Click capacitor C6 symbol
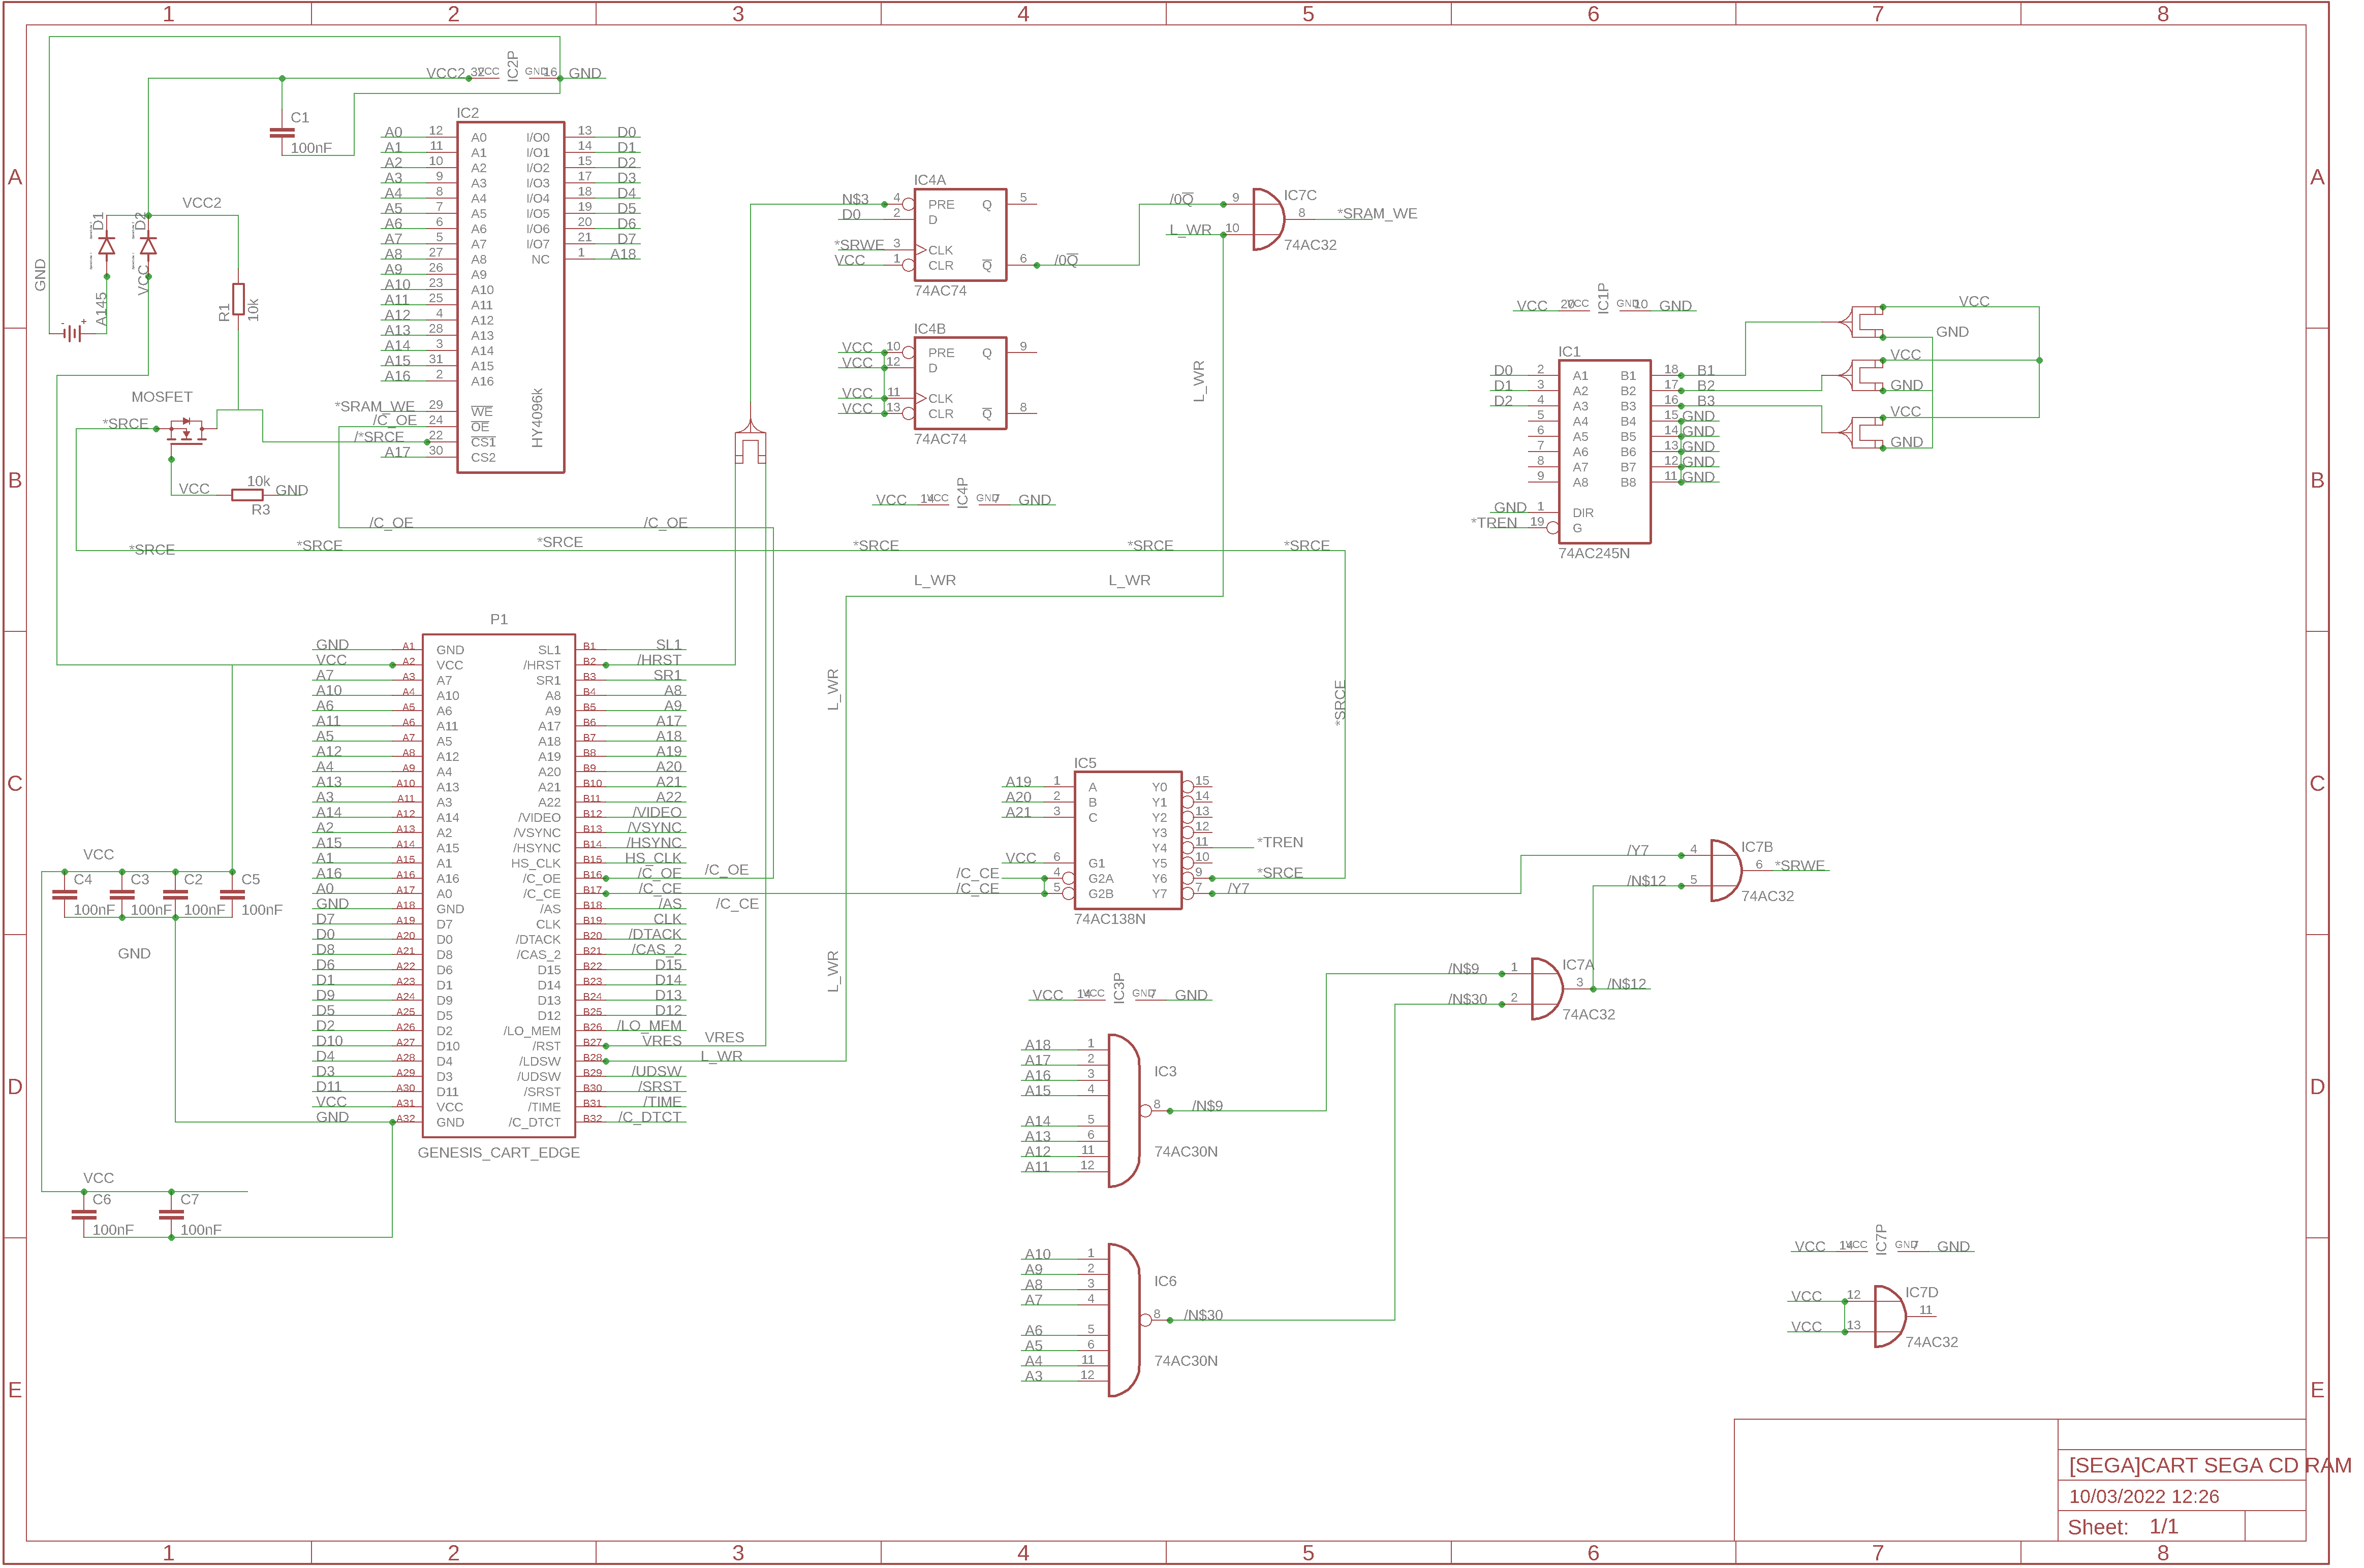 pos(83,1215)
